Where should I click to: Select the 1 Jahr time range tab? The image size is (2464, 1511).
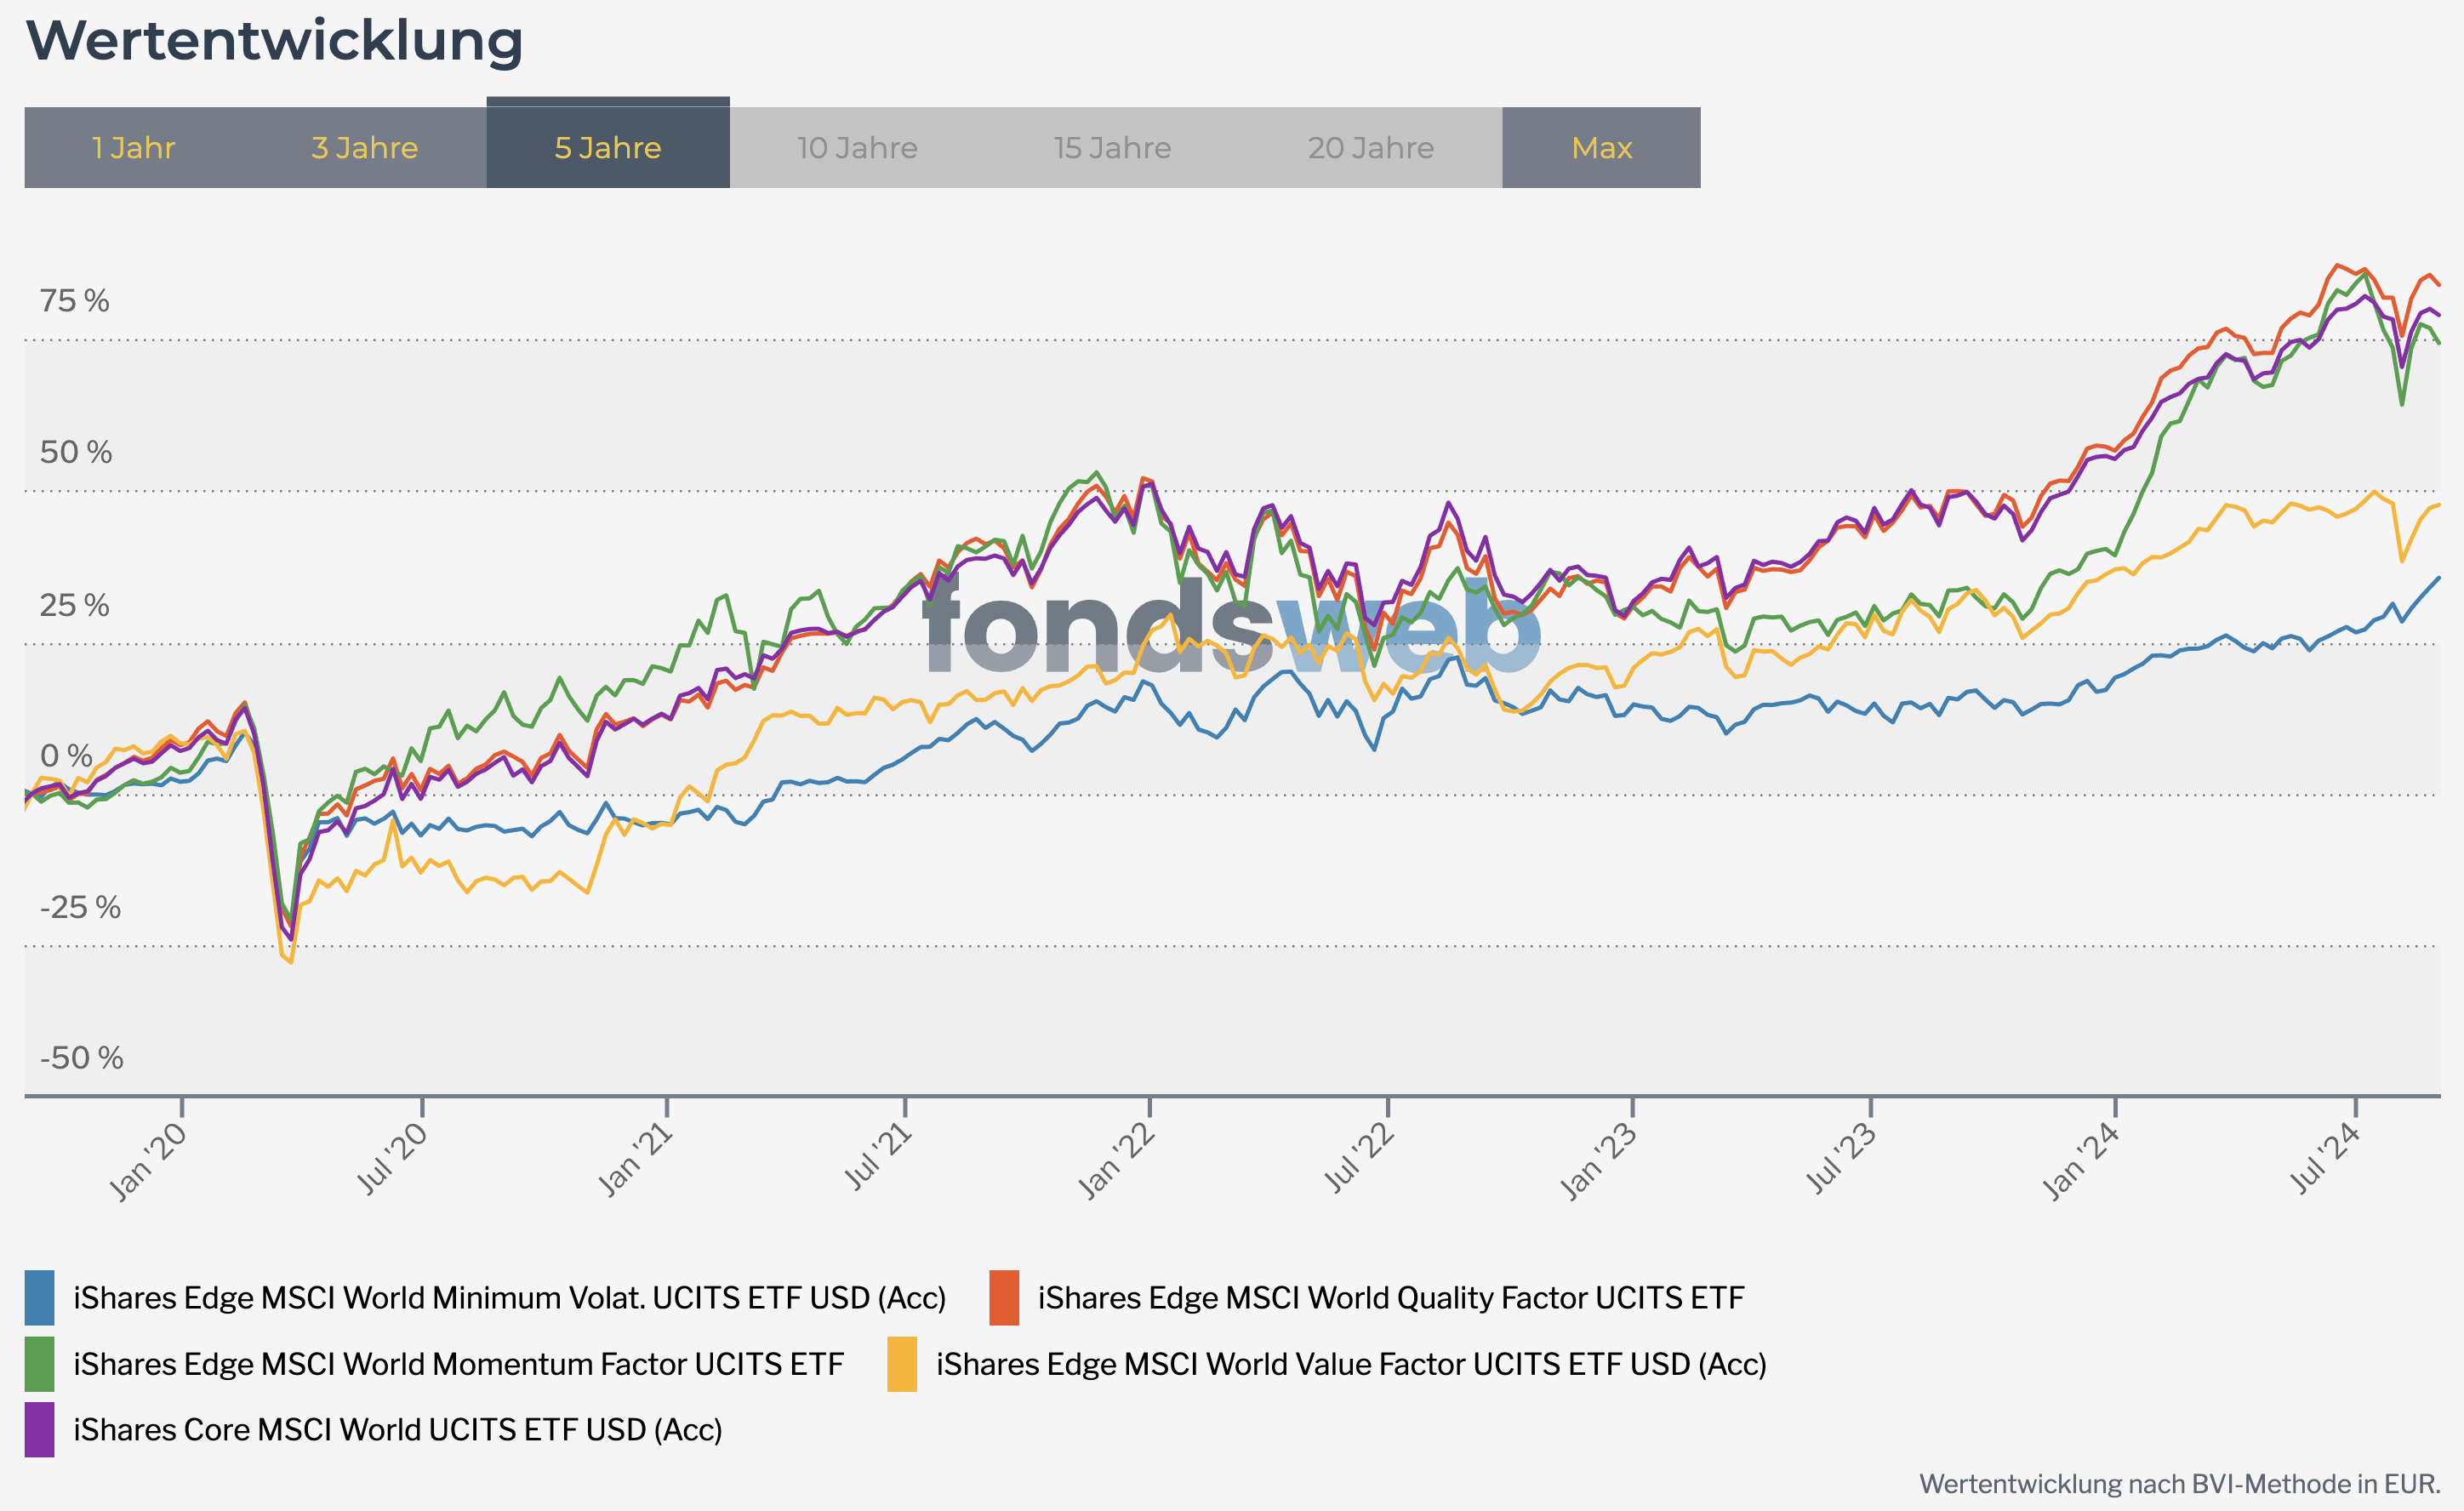(133, 148)
